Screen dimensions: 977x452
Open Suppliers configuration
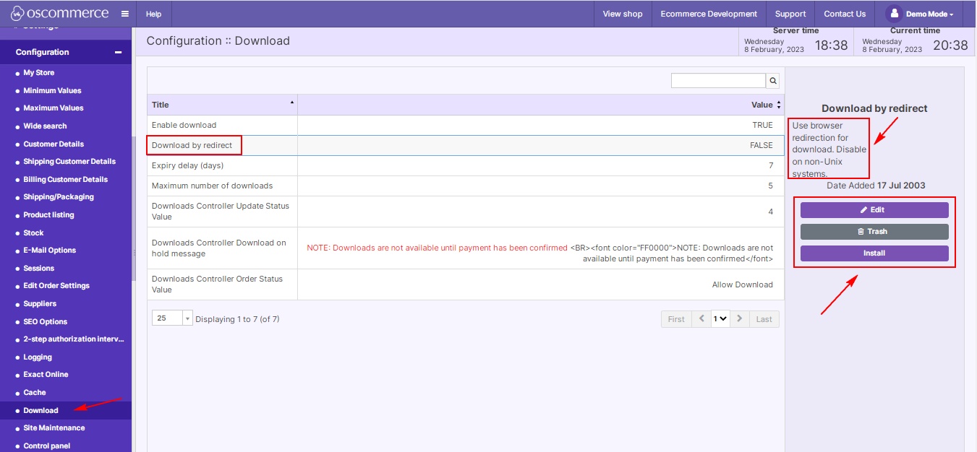40,304
